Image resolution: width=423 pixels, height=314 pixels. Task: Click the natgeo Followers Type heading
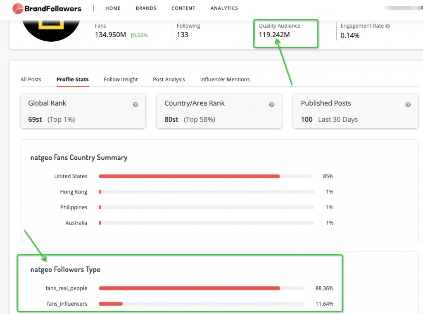(x=65, y=269)
